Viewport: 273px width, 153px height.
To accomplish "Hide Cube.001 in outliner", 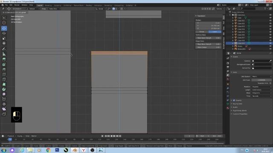I will pos(270,21).
